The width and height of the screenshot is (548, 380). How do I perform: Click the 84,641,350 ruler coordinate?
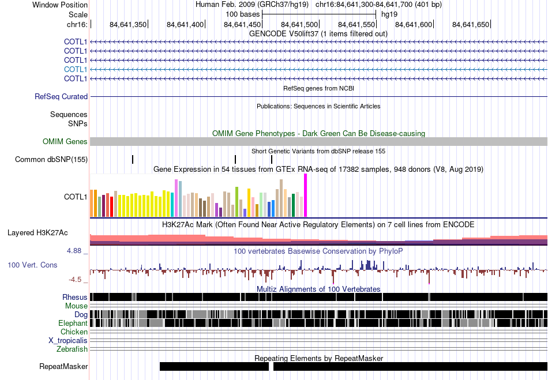(128, 24)
